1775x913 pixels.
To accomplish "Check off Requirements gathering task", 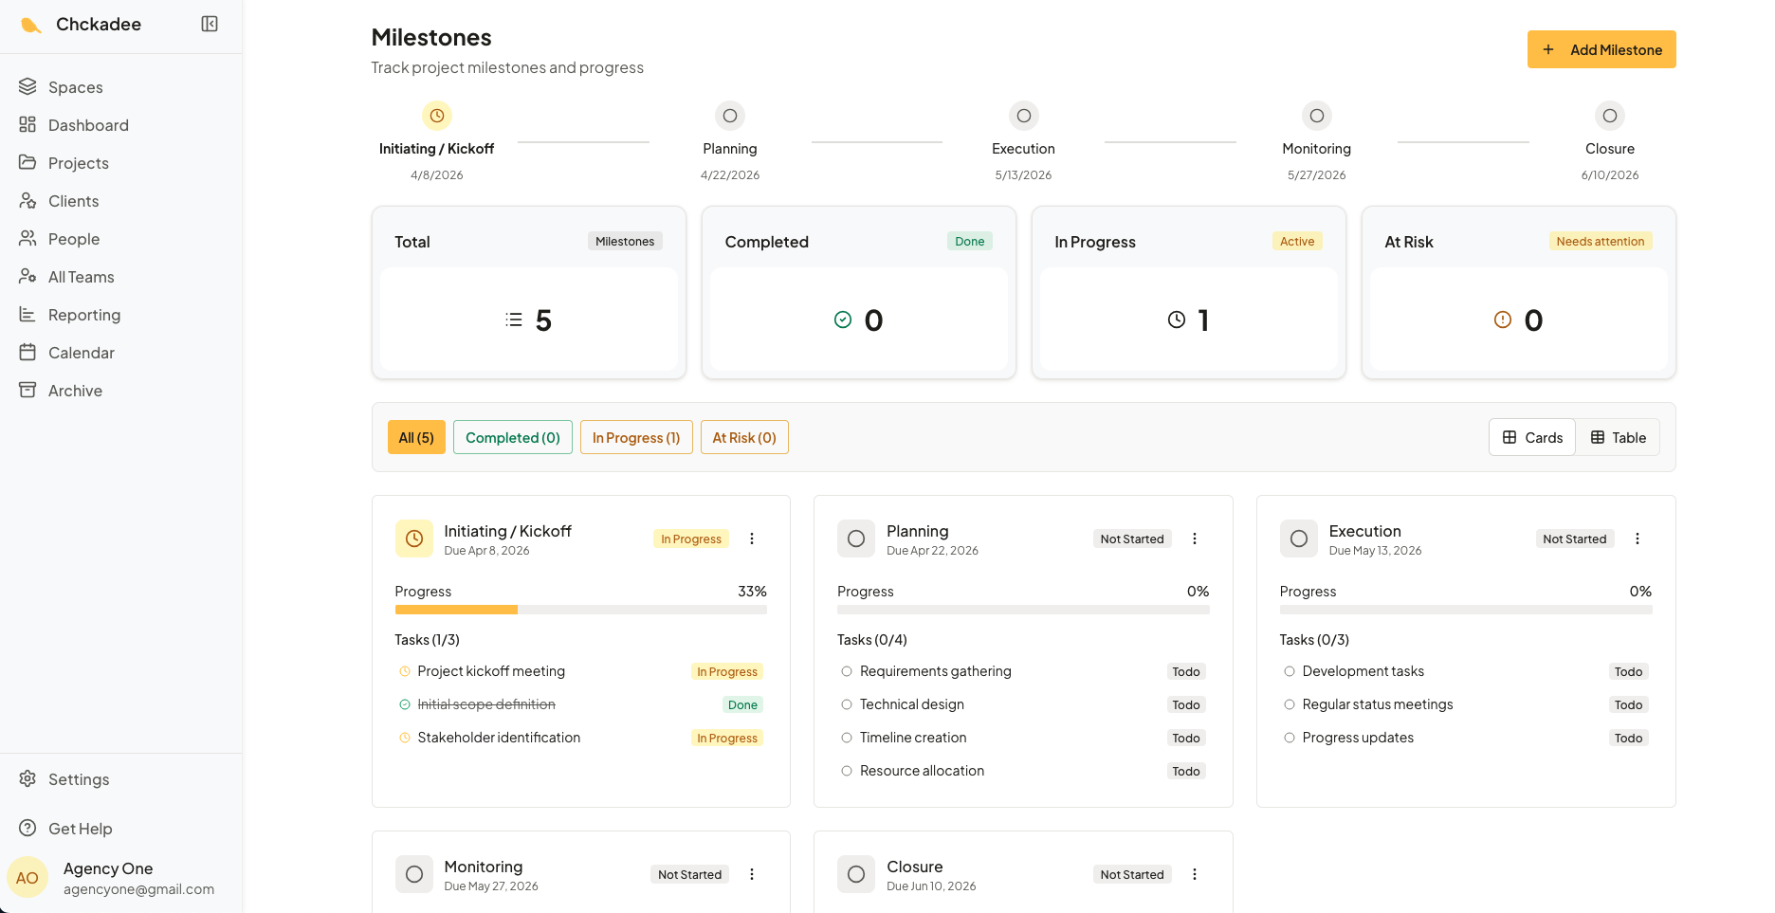I will point(847,671).
